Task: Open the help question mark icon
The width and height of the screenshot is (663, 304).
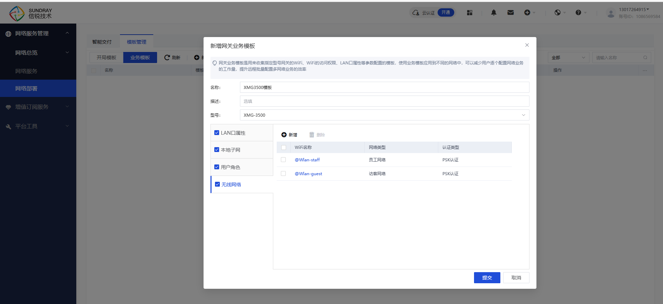Action: point(578,12)
